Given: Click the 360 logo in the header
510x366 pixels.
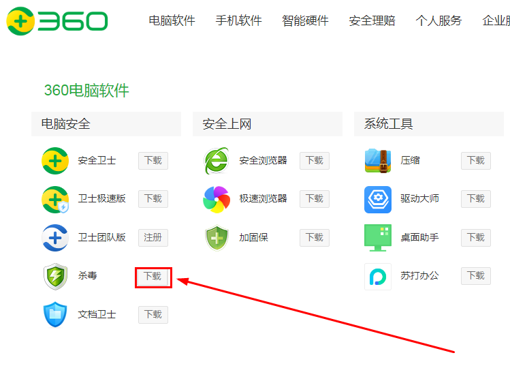Looking at the screenshot, I should 57,21.
